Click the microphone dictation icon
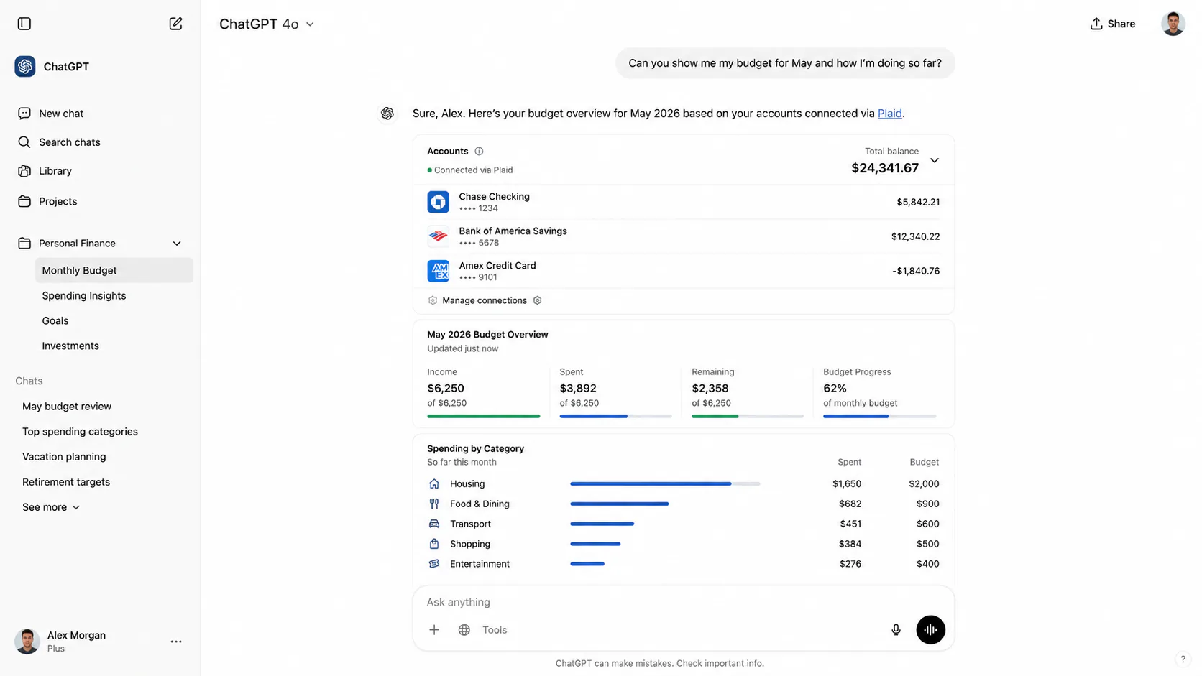The height and width of the screenshot is (676, 1202). pos(896,630)
